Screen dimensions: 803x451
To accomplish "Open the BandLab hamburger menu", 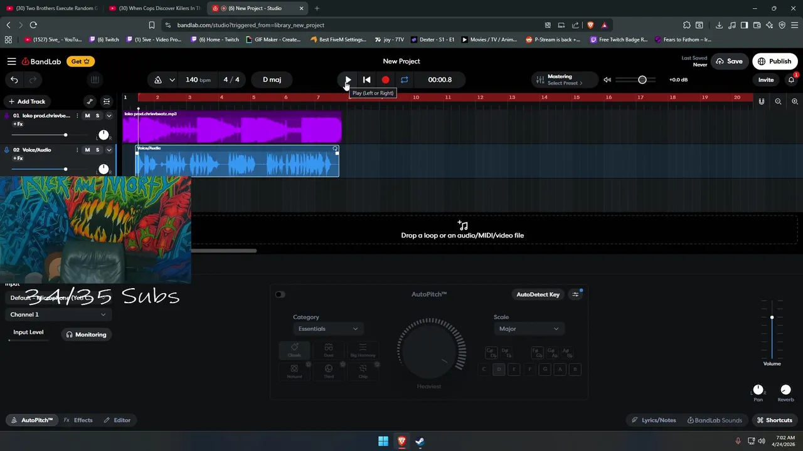I will click(x=11, y=61).
